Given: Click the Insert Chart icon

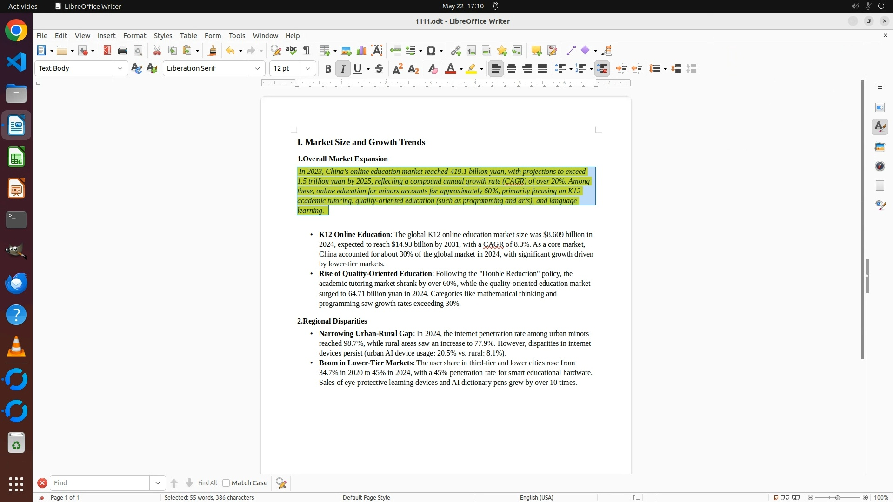Looking at the screenshot, I should [361, 51].
